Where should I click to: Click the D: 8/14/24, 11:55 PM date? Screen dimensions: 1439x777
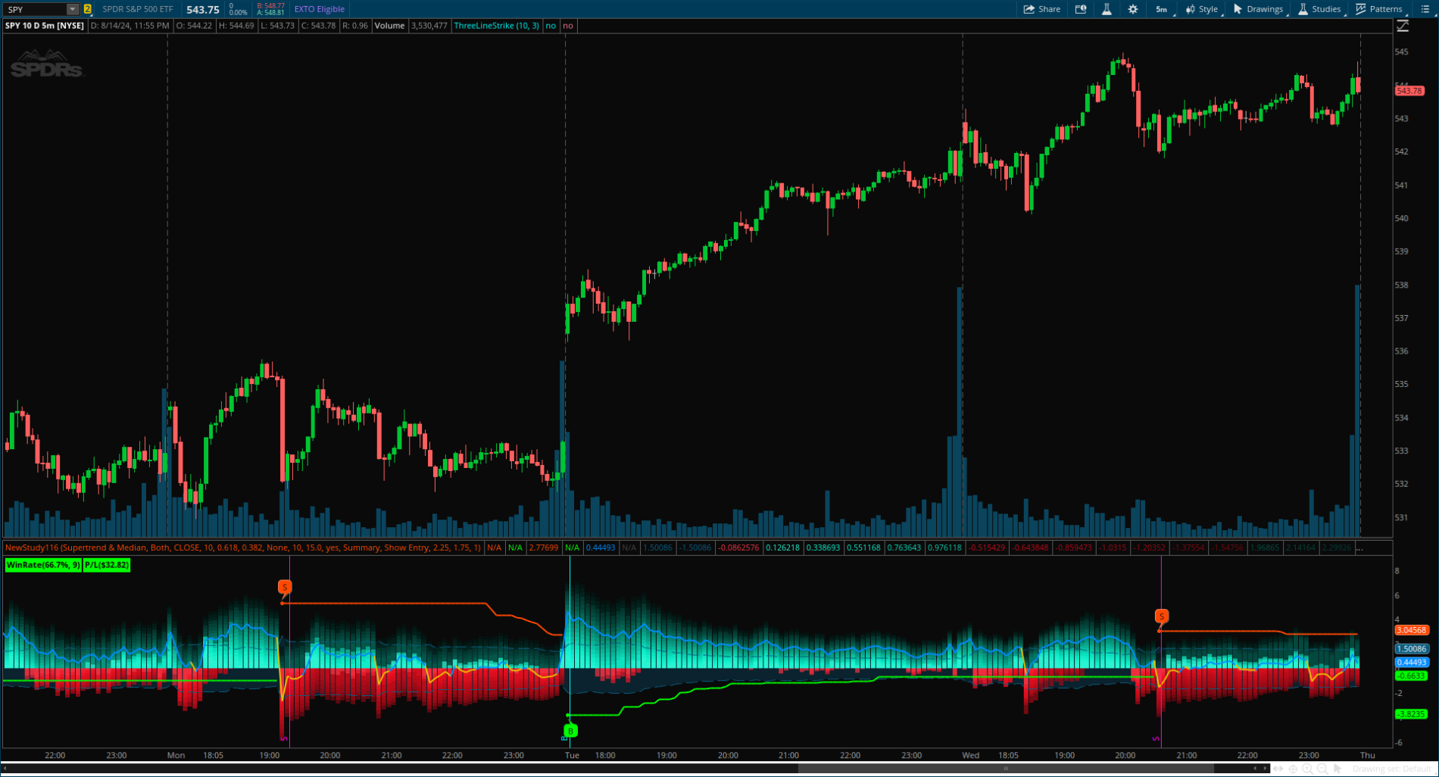pos(130,26)
